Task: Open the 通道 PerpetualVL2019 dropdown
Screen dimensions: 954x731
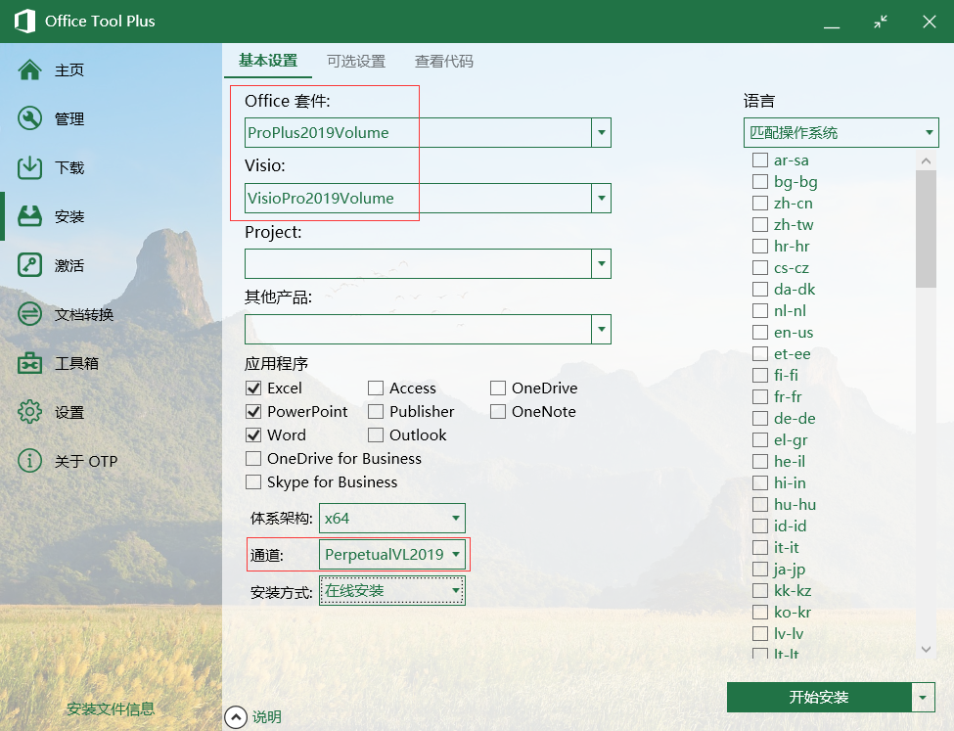Action: click(455, 555)
